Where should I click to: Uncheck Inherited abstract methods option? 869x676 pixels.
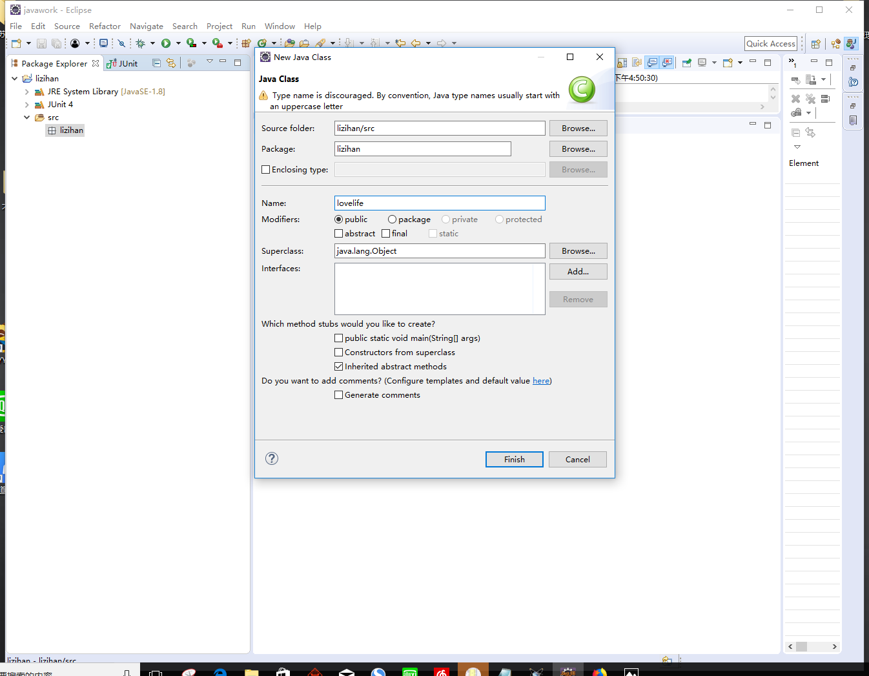339,367
